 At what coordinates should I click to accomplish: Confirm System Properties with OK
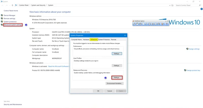98,91
